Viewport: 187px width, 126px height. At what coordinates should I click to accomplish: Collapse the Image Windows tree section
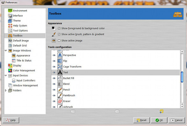pyautogui.click(x=6, y=51)
